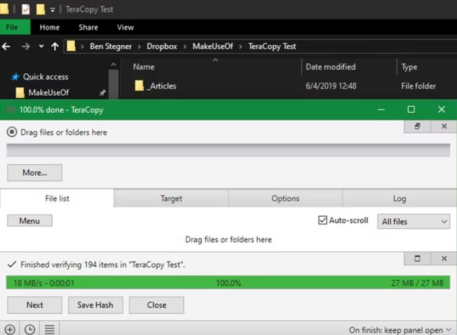Close the finished verification job panel
This screenshot has height=335, width=457.
click(444, 258)
